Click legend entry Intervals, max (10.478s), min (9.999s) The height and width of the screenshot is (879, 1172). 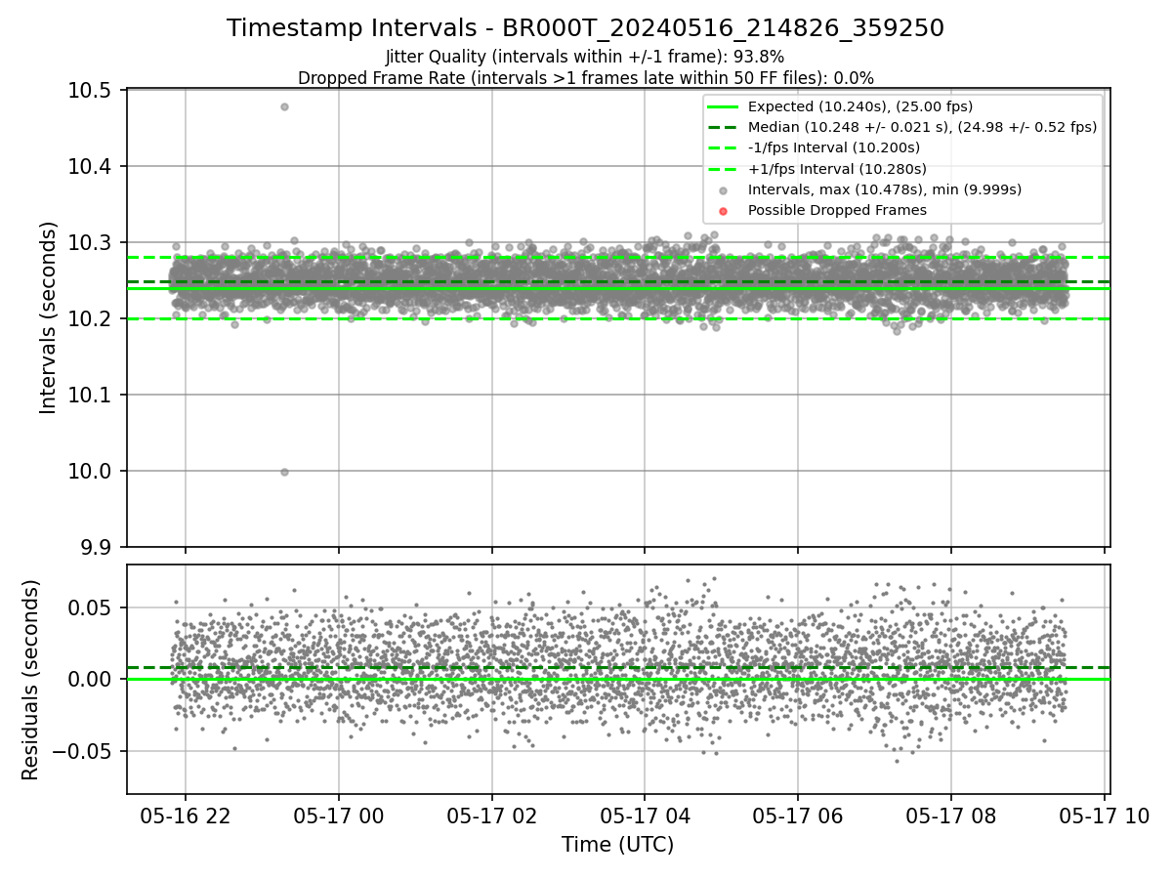[x=885, y=189]
